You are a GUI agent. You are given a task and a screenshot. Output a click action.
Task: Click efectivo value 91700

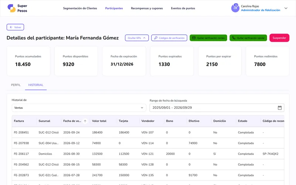193,175
